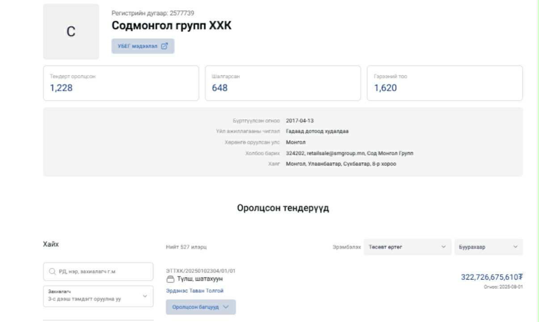Open the Буурахаар order dropdown
The height and width of the screenshot is (322, 539).
pos(488,247)
